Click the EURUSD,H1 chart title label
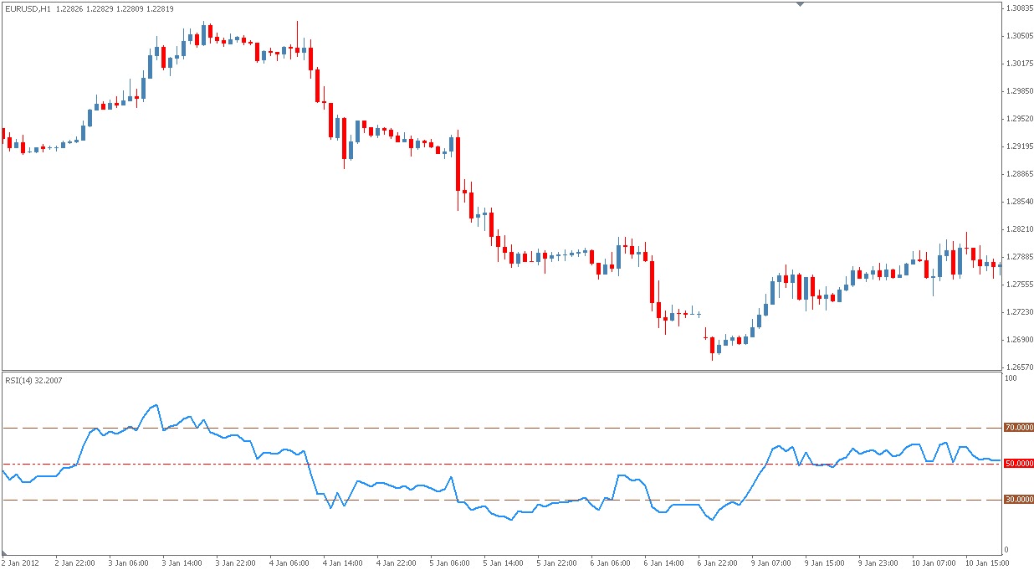 [x=25, y=8]
